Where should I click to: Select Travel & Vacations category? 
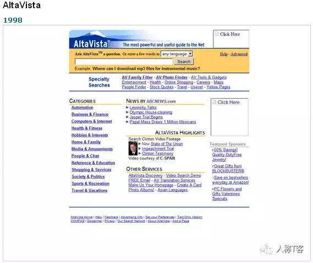tap(90, 190)
